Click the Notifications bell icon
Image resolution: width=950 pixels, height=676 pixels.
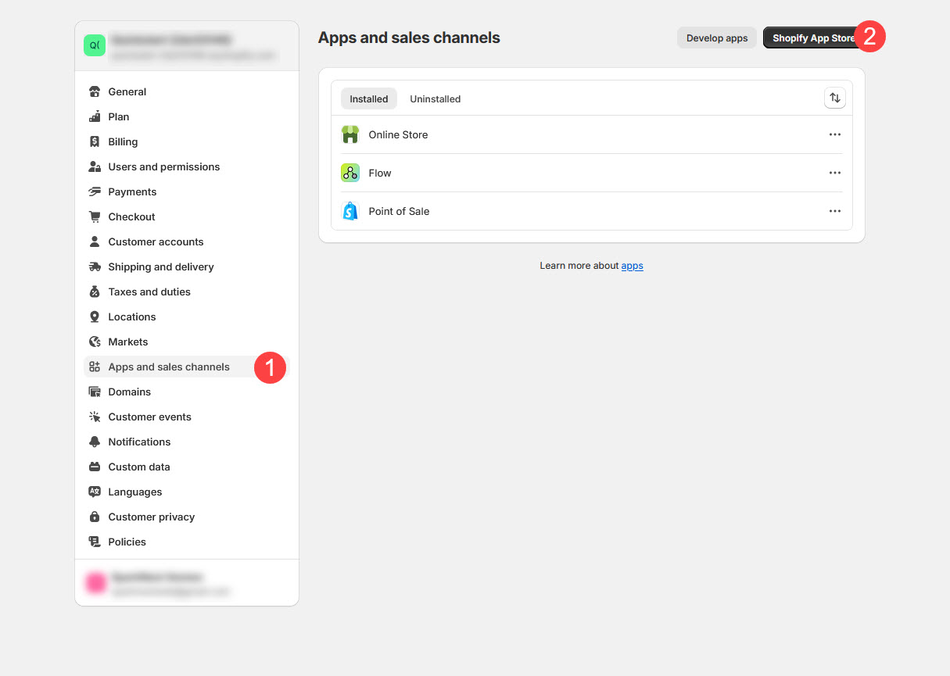coord(95,442)
